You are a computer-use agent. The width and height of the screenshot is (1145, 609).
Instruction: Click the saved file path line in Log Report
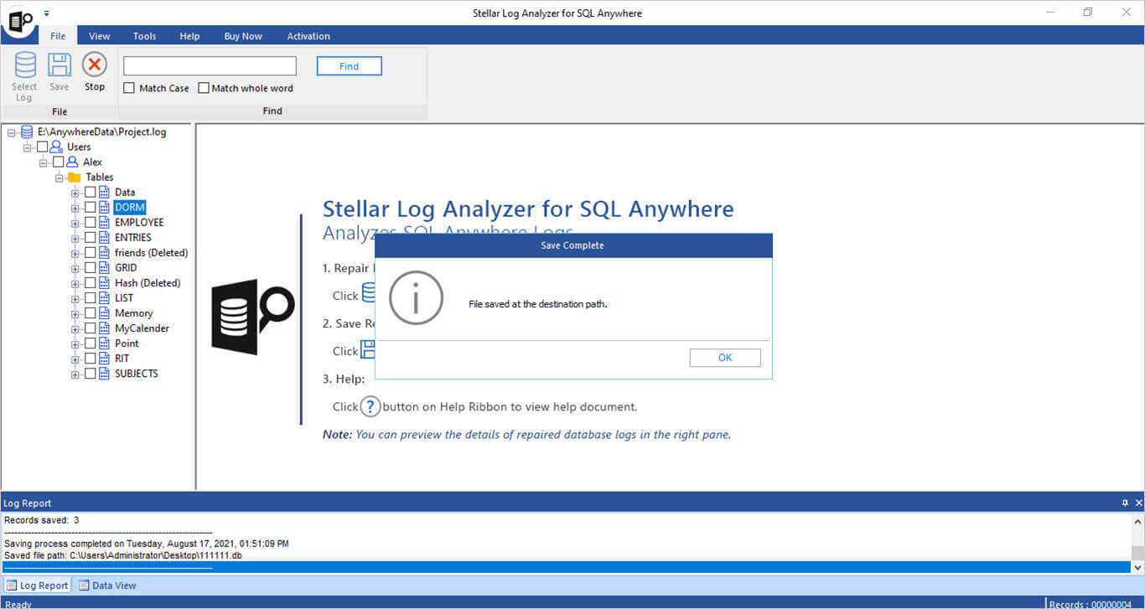[123, 555]
